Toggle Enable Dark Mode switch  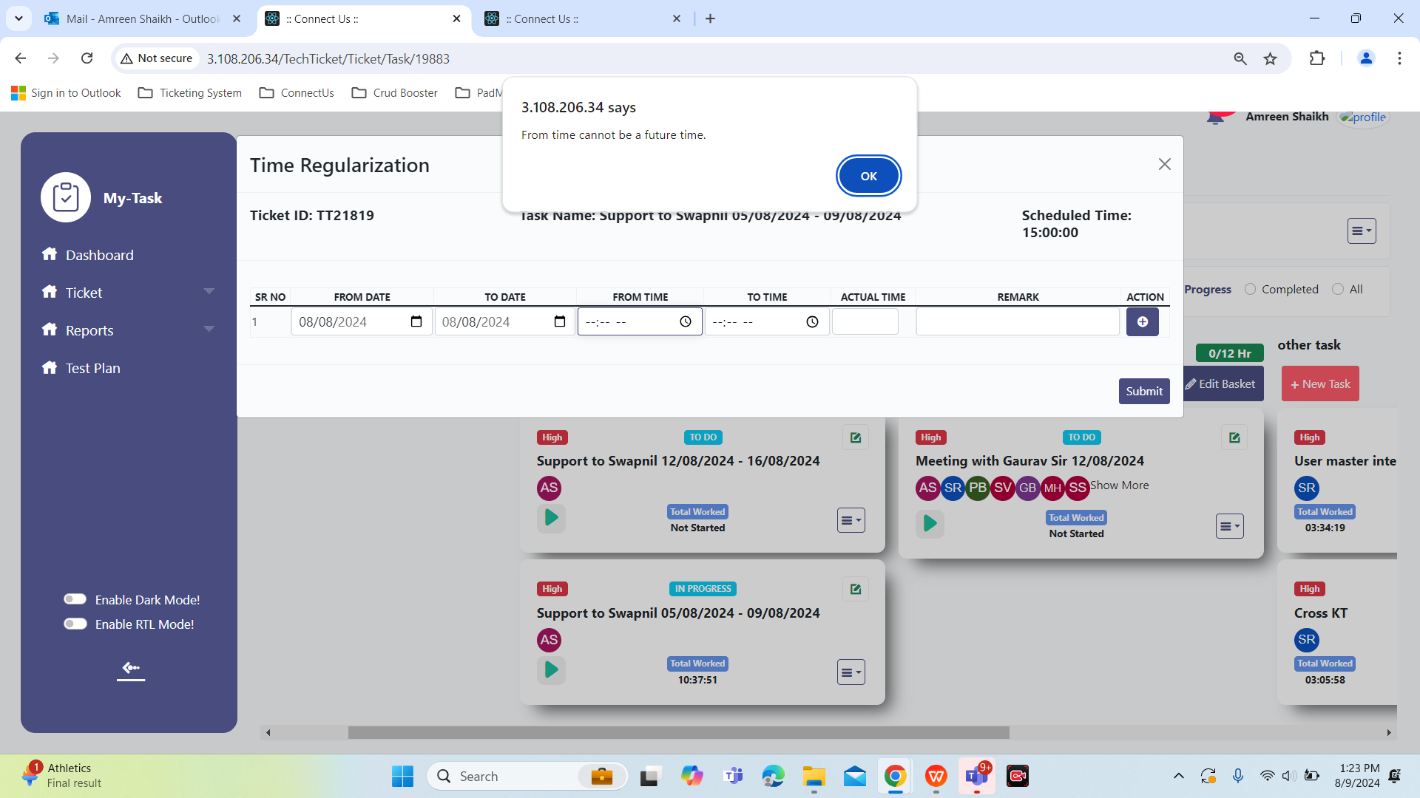(x=75, y=599)
